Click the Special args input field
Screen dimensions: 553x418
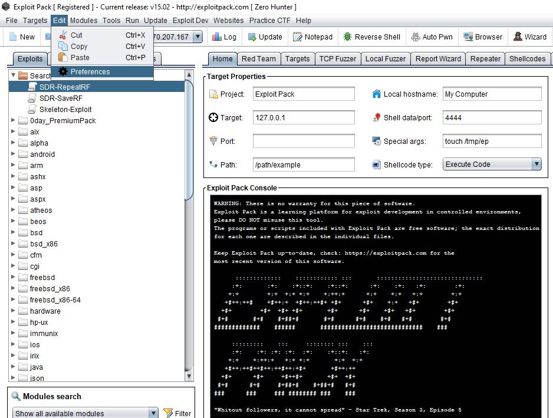492,141
